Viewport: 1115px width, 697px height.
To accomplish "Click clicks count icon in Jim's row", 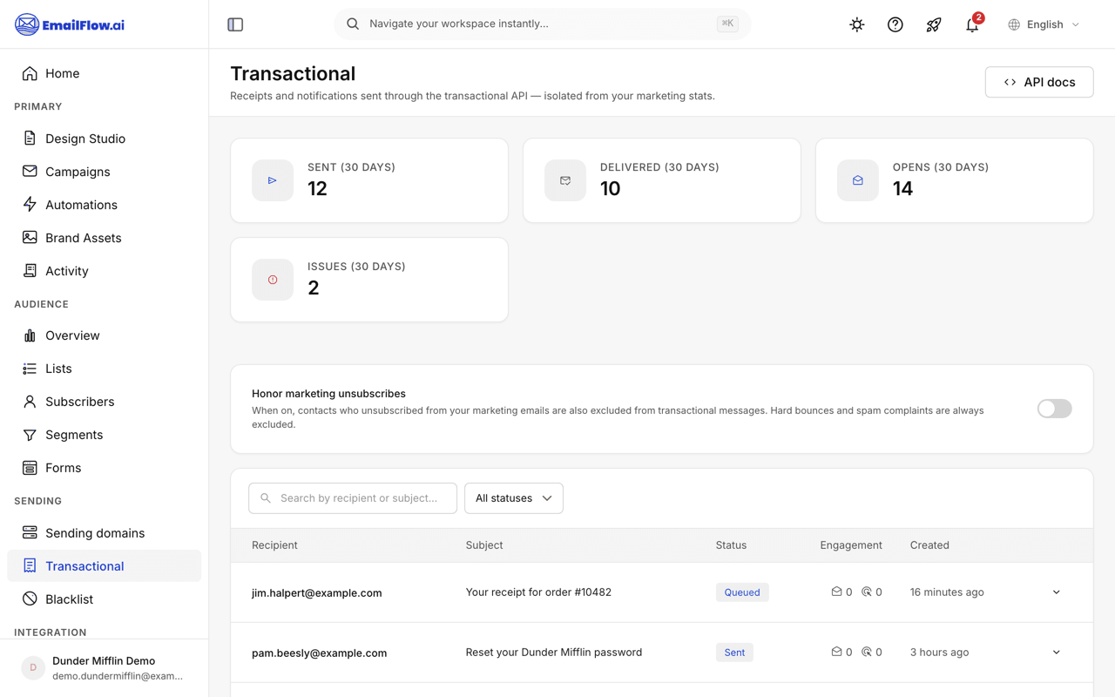I will pos(867,592).
